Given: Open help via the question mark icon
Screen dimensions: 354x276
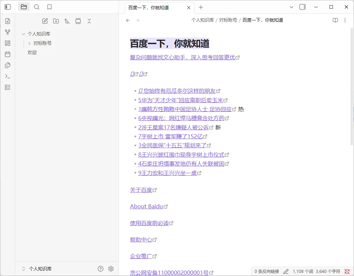Looking at the screenshot, I should pyautogui.click(x=101, y=268).
